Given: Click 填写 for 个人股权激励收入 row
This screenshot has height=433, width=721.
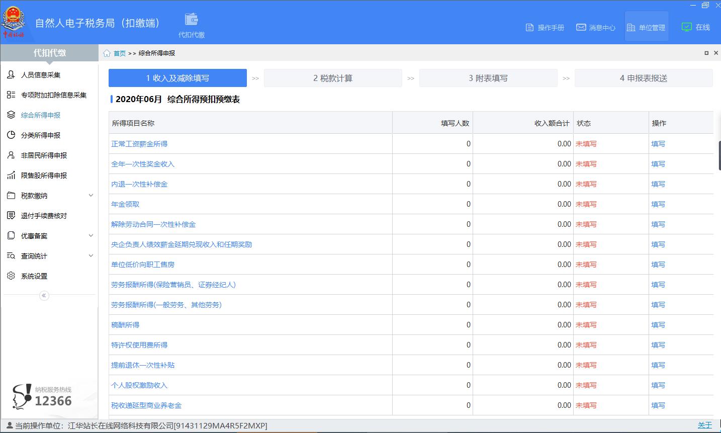Looking at the screenshot, I should pyautogui.click(x=658, y=385).
